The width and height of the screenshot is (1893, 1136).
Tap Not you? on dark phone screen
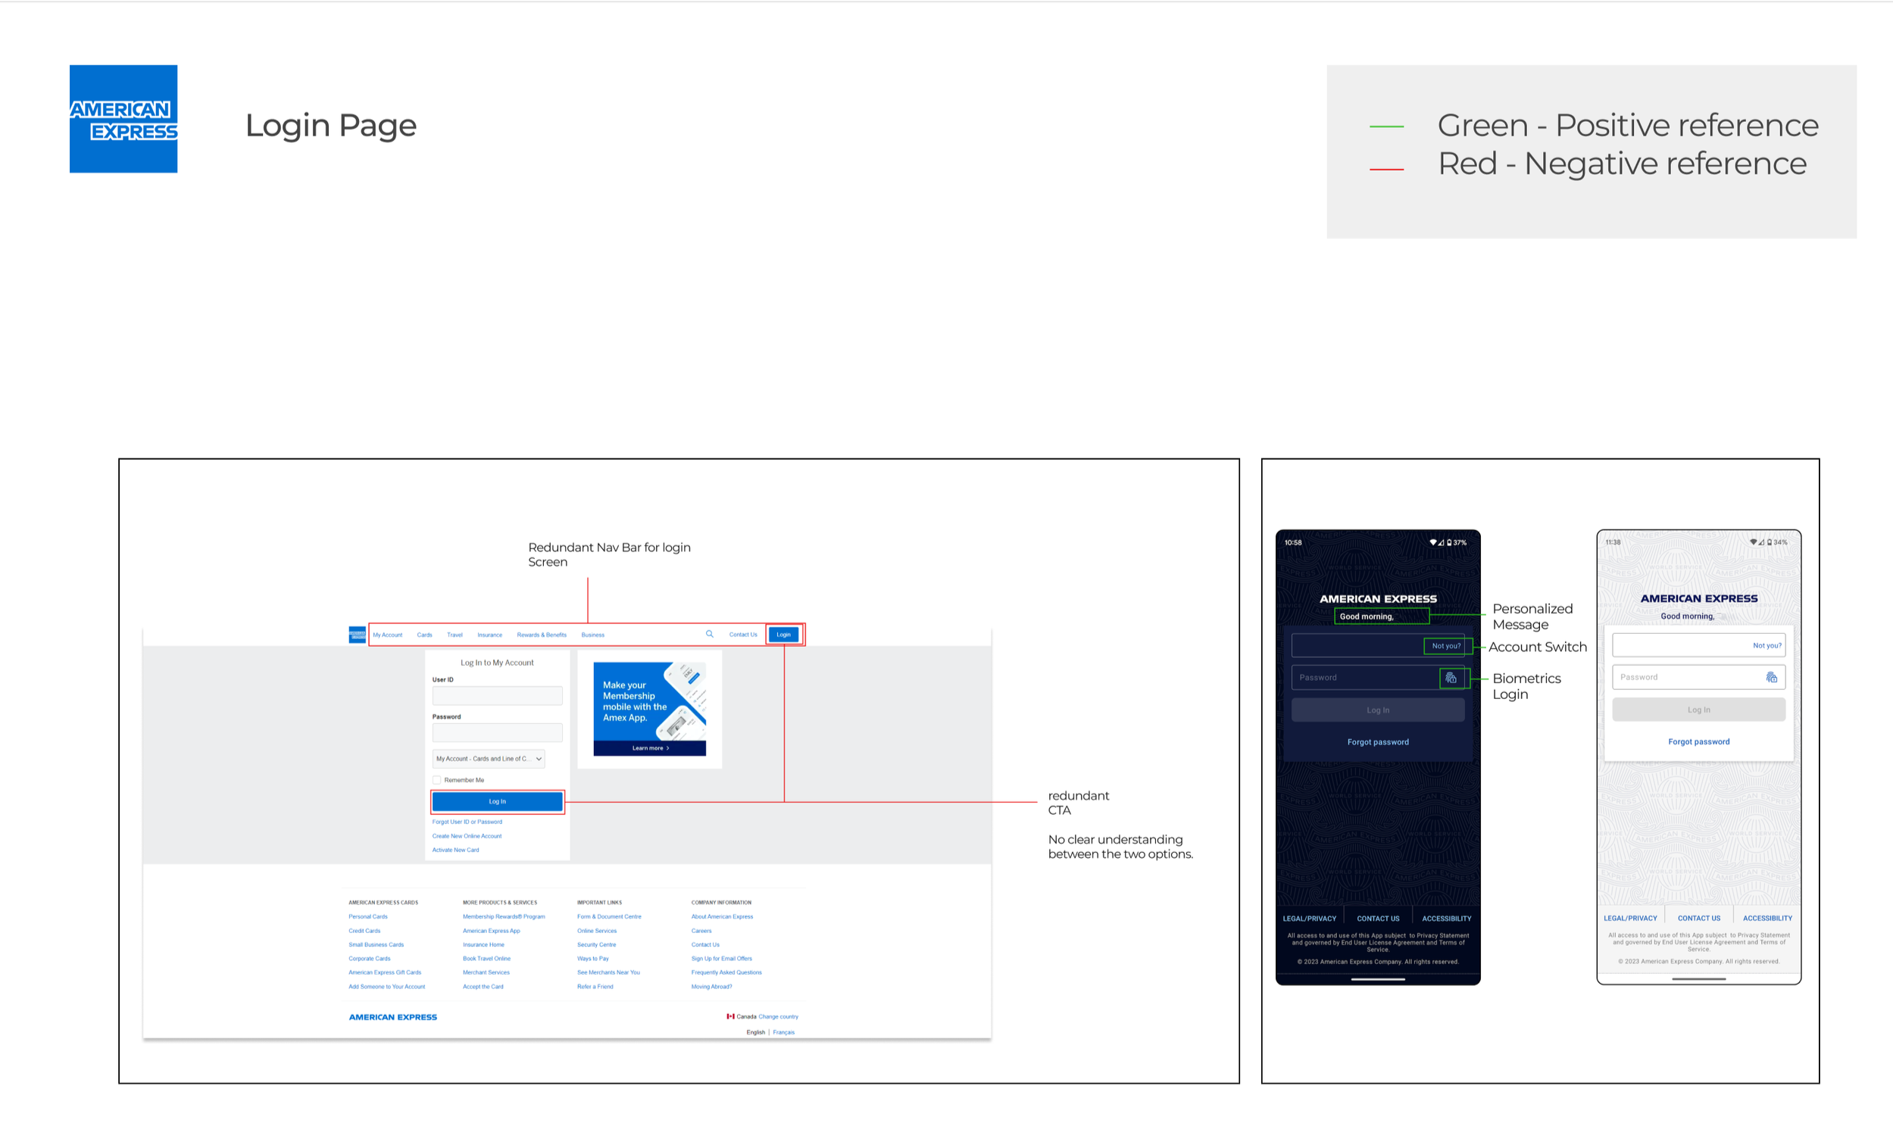pyautogui.click(x=1445, y=645)
